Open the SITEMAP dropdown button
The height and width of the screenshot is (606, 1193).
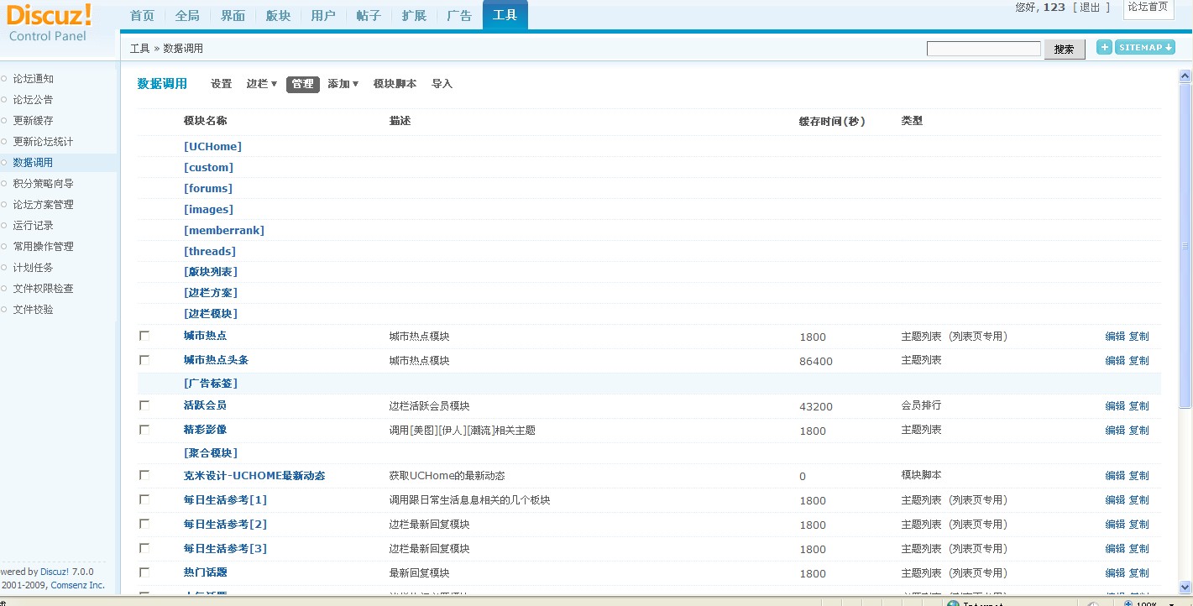pyautogui.click(x=1145, y=47)
